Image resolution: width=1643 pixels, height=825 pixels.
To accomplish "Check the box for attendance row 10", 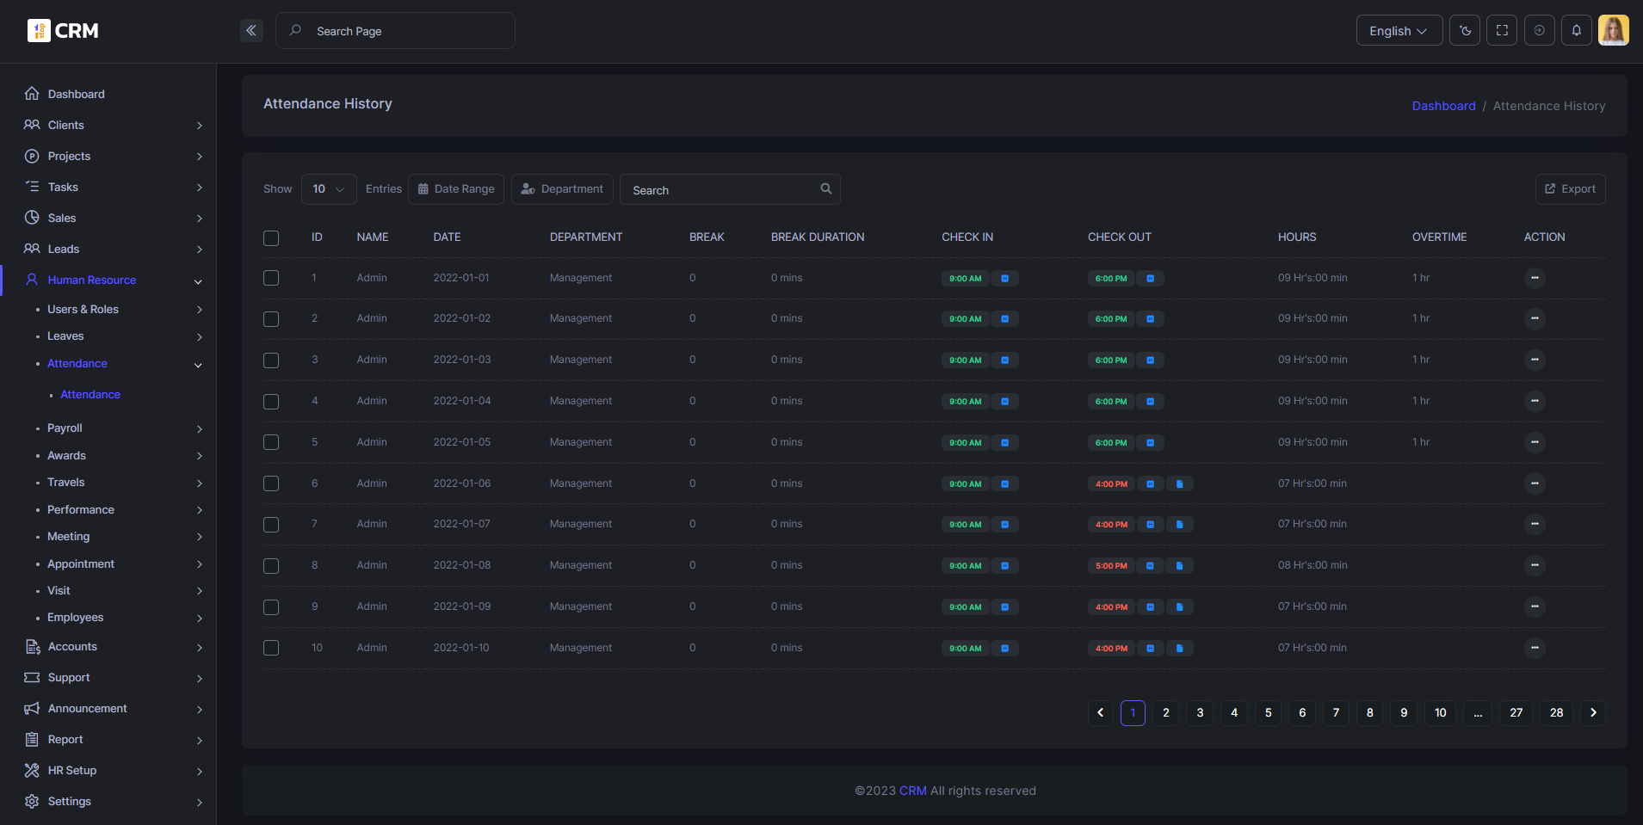I will [271, 648].
